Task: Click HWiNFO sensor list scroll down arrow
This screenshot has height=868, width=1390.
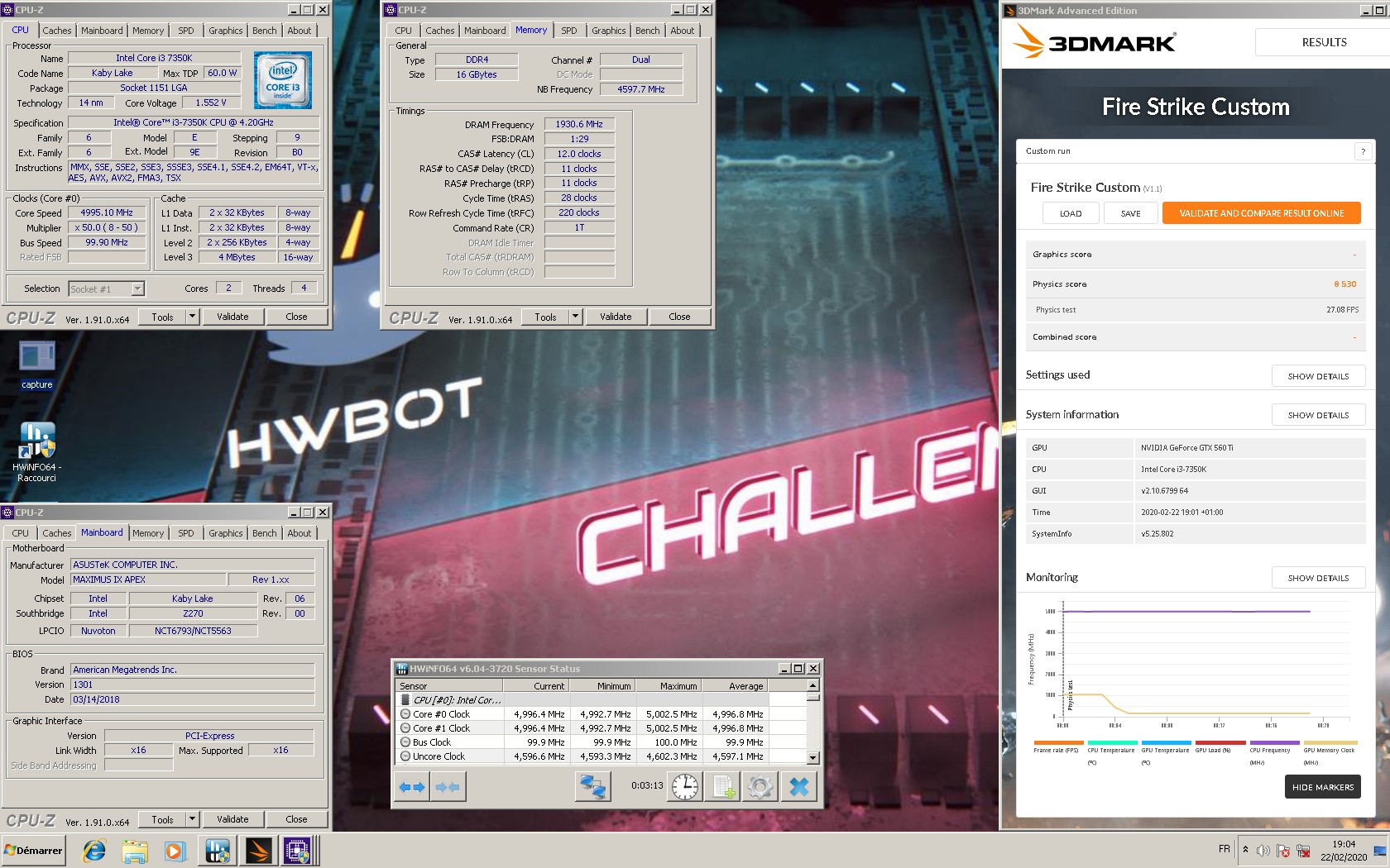Action: (812, 757)
